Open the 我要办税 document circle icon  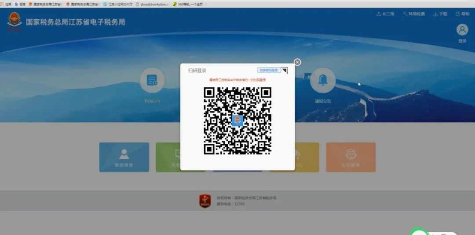pyautogui.click(x=152, y=80)
